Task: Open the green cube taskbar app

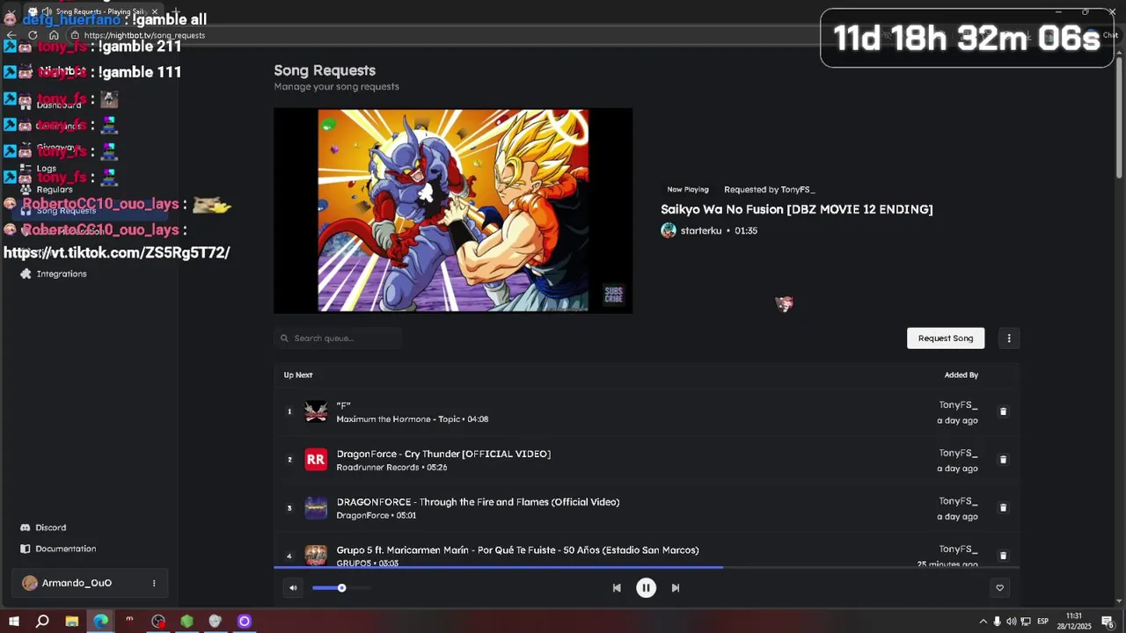Action: tap(186, 622)
